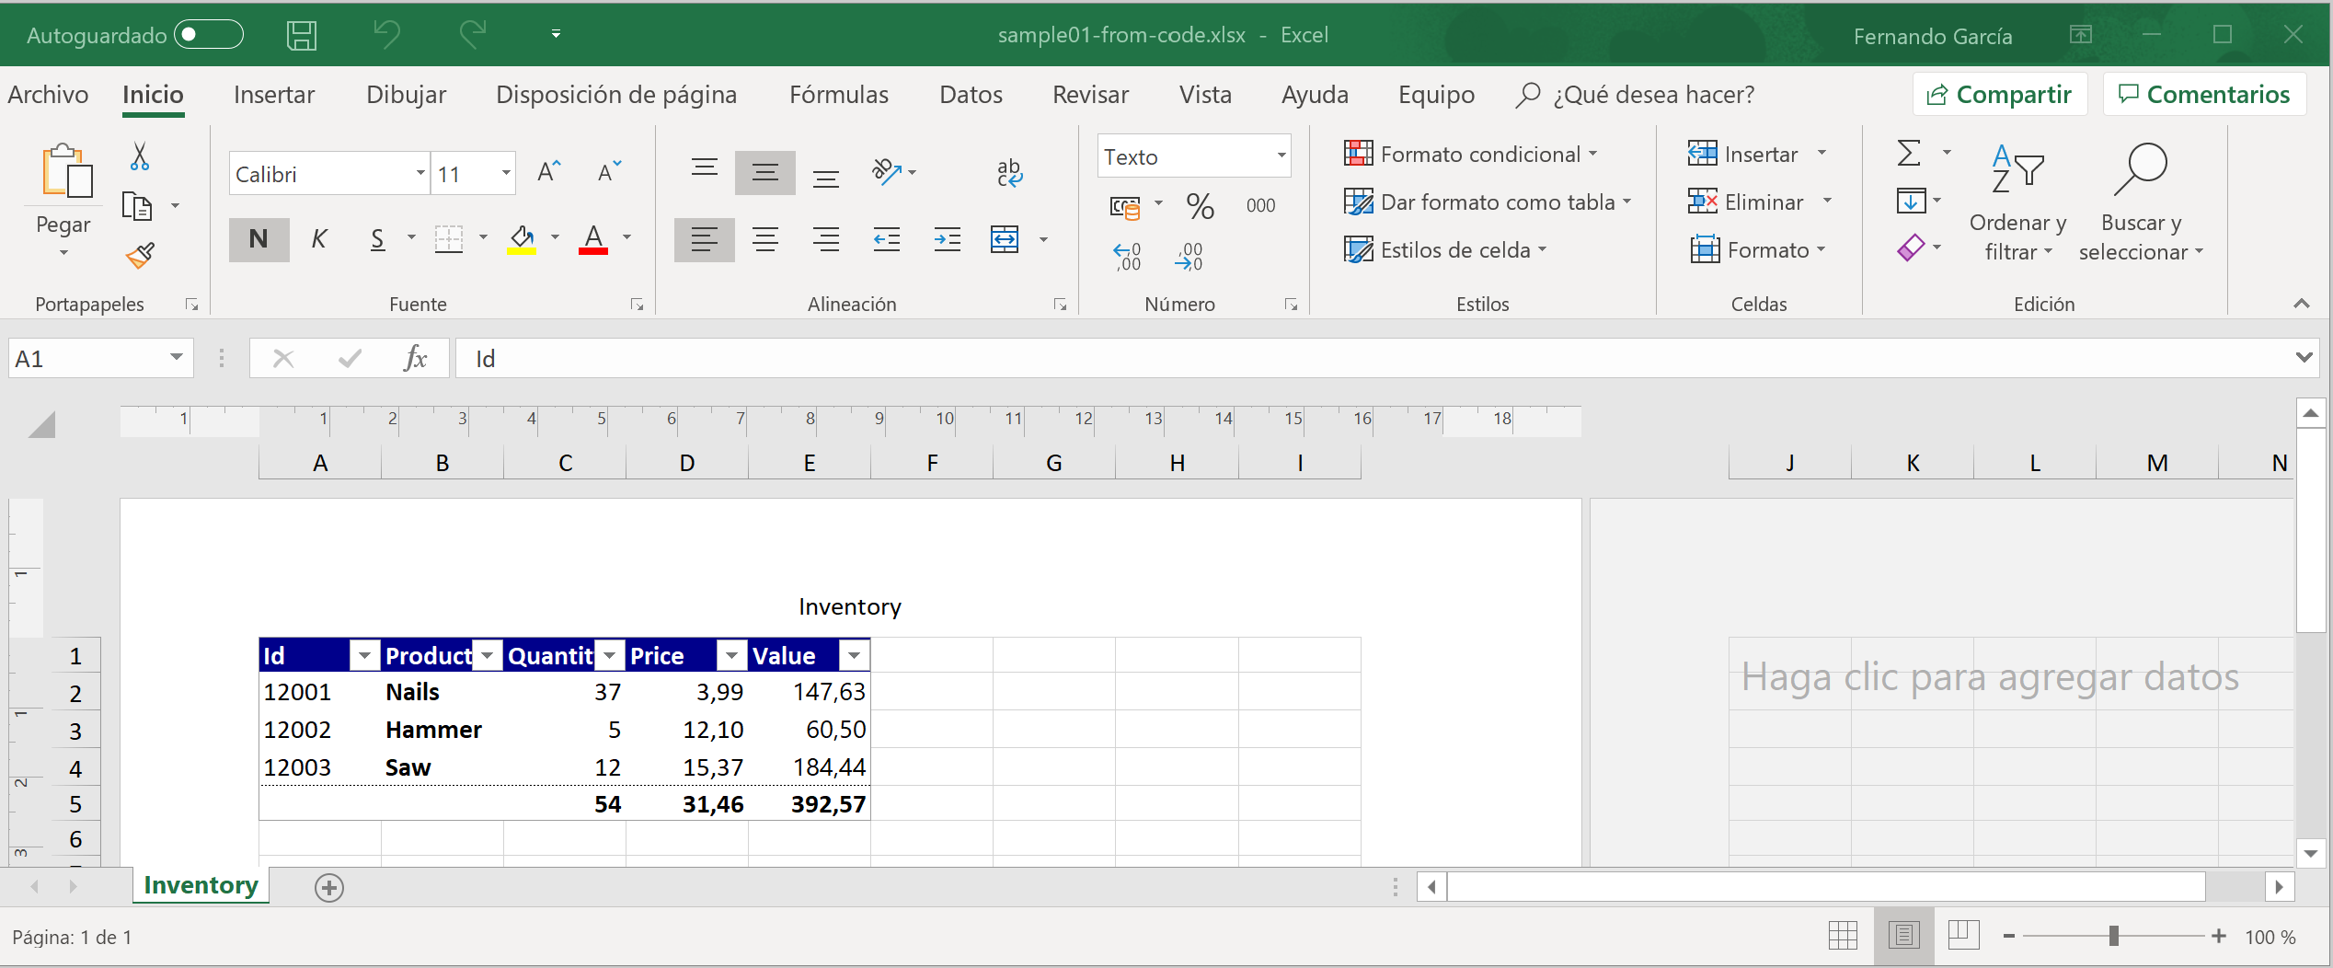Click the zoom slider handle
2333x968 pixels.
point(2114,936)
